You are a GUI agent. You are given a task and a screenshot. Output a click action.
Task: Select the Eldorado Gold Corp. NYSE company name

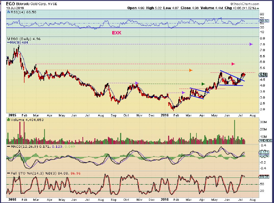coord(37,4)
